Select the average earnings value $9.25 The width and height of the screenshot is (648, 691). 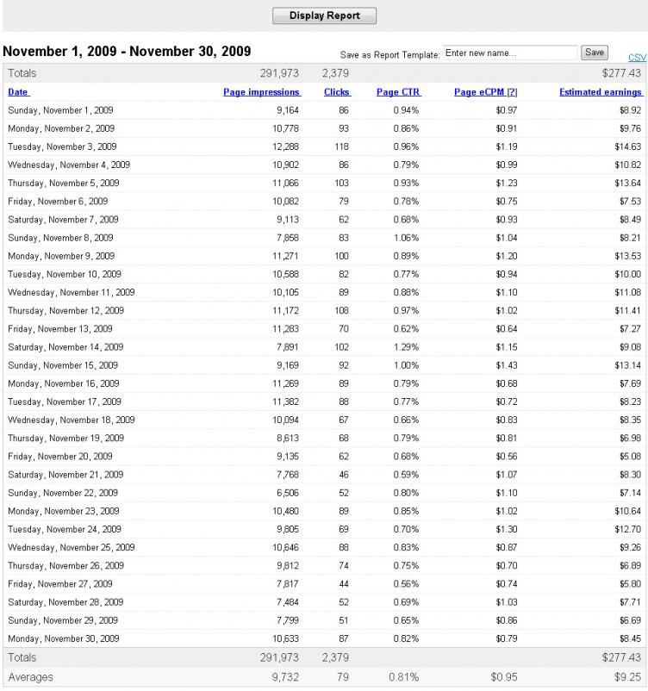click(627, 677)
